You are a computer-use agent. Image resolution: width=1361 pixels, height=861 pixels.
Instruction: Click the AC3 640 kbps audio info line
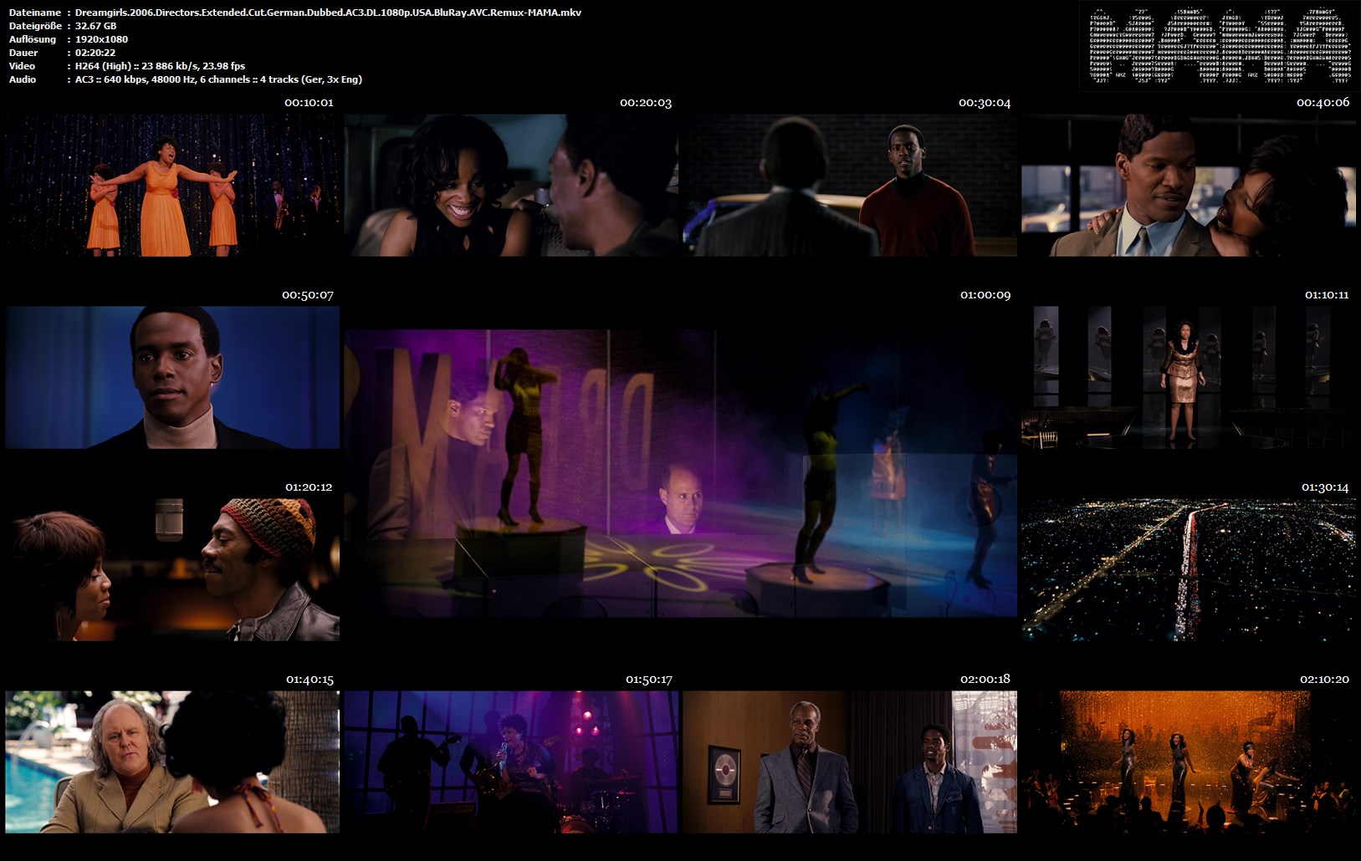(218, 79)
